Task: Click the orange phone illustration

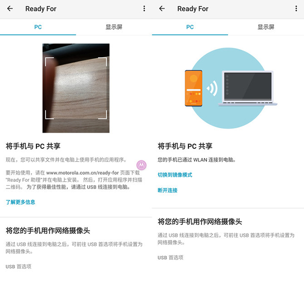Action: [x=193, y=89]
